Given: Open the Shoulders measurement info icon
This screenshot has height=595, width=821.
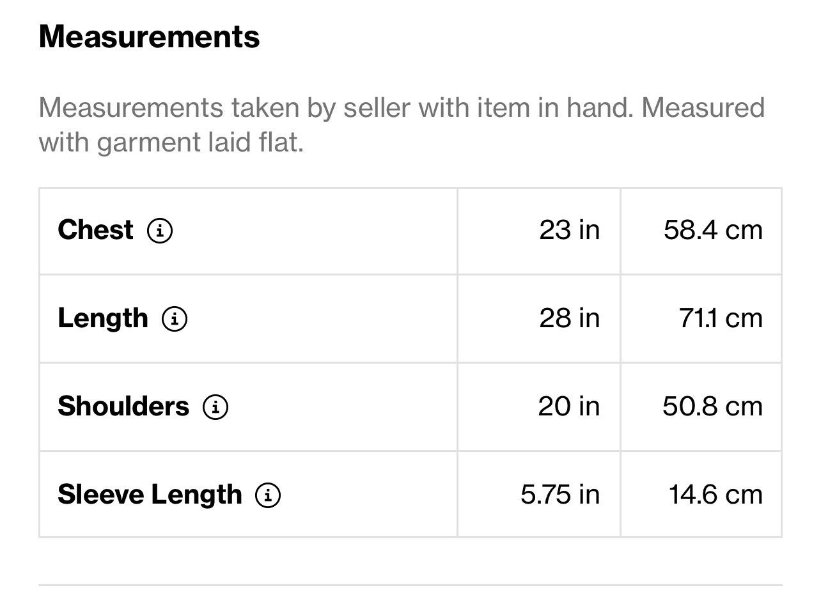Looking at the screenshot, I should click(x=215, y=406).
